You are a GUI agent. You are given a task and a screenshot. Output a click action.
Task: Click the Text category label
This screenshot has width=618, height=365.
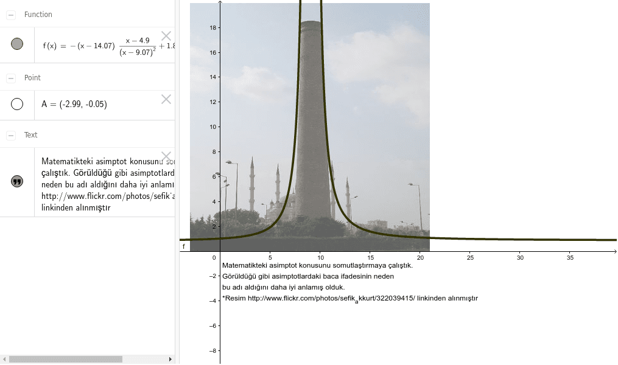click(30, 135)
